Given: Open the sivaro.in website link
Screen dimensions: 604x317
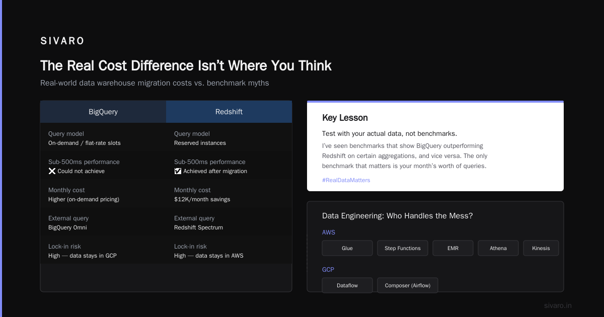Looking at the screenshot, I should point(558,305).
